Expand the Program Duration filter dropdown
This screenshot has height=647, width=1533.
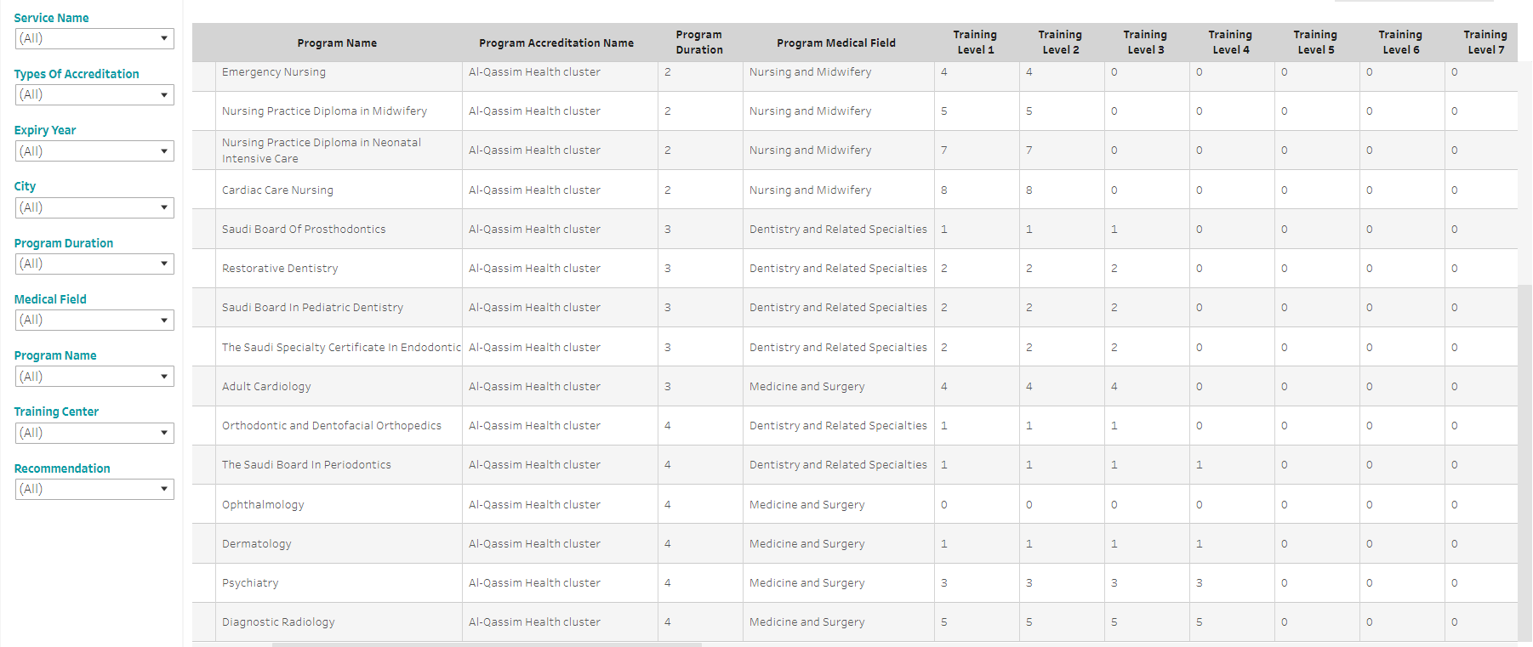point(94,264)
